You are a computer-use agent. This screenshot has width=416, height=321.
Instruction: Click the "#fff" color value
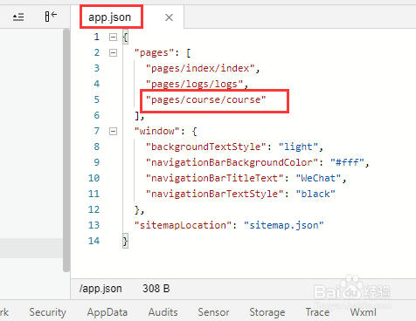tap(347, 162)
